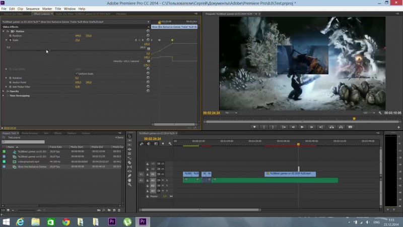
Task: Delete selected item in Project panel
Action: coord(119,210)
